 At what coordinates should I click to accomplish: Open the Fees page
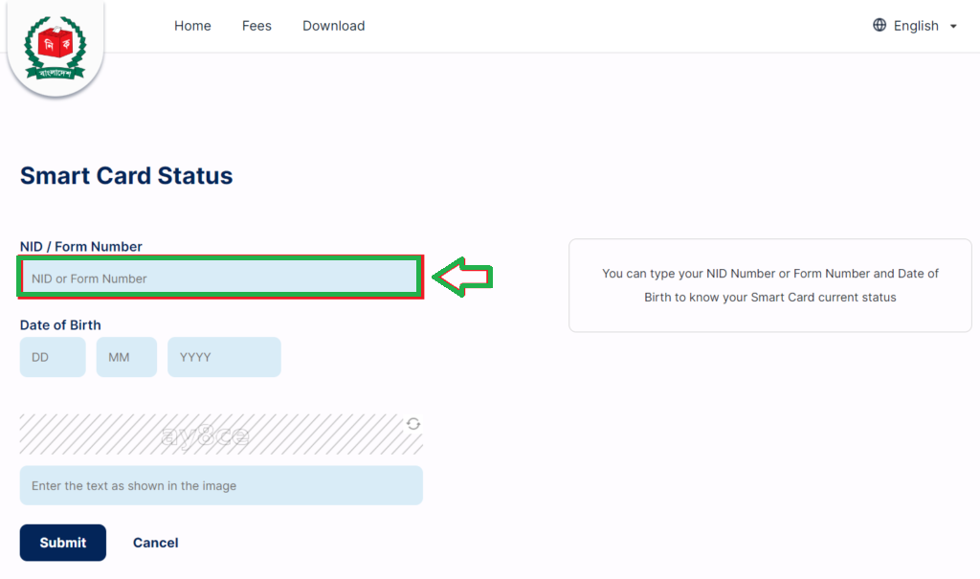(x=256, y=26)
